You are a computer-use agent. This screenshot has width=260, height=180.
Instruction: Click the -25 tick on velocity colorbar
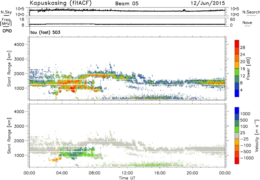(x=245, y=139)
